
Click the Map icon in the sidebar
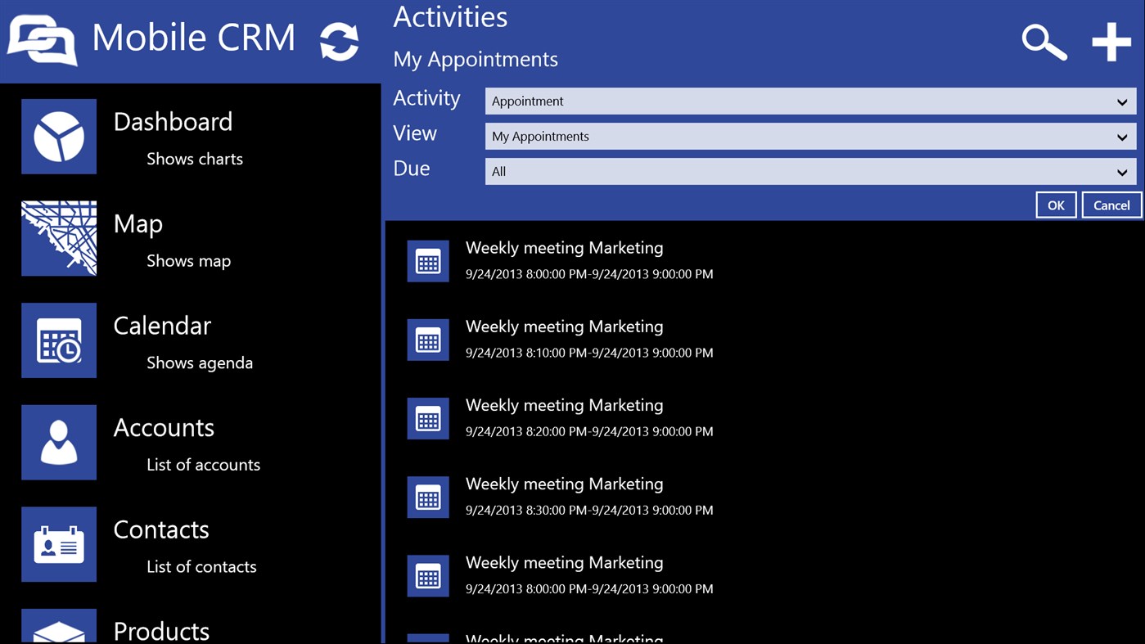tap(58, 238)
